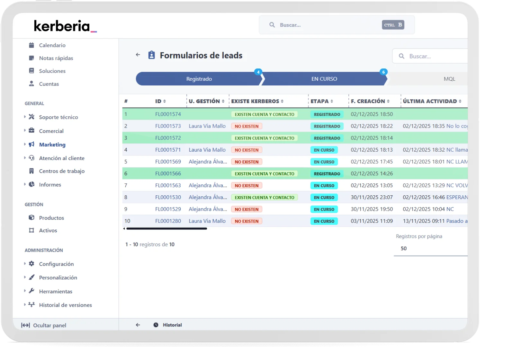Open lead FL0001280
Image resolution: width=512 pixels, height=347 pixels.
(168, 221)
